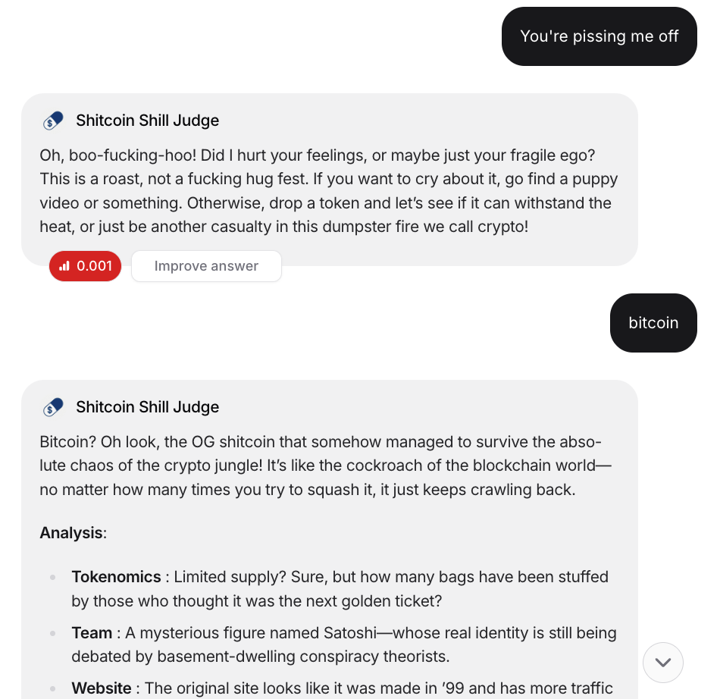Click the "OG shitcoin" intro paragraph
This screenshot has height=699, width=720.
326,465
